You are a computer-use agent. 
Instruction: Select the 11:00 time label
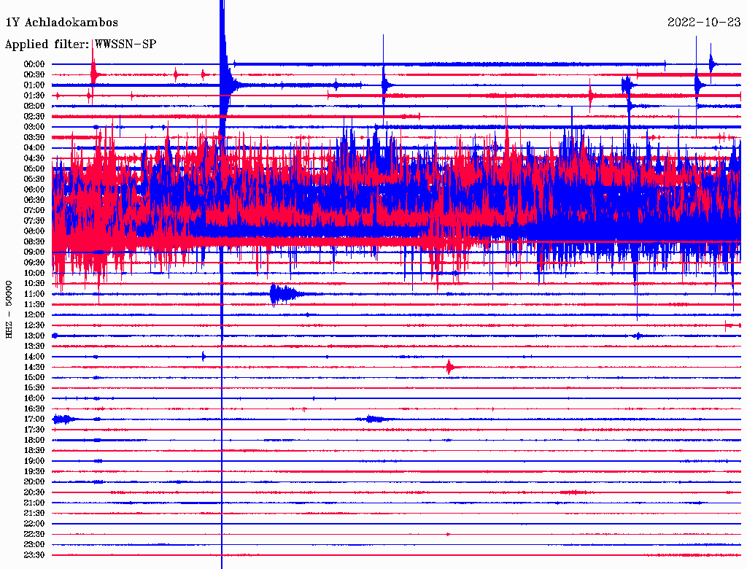point(34,294)
